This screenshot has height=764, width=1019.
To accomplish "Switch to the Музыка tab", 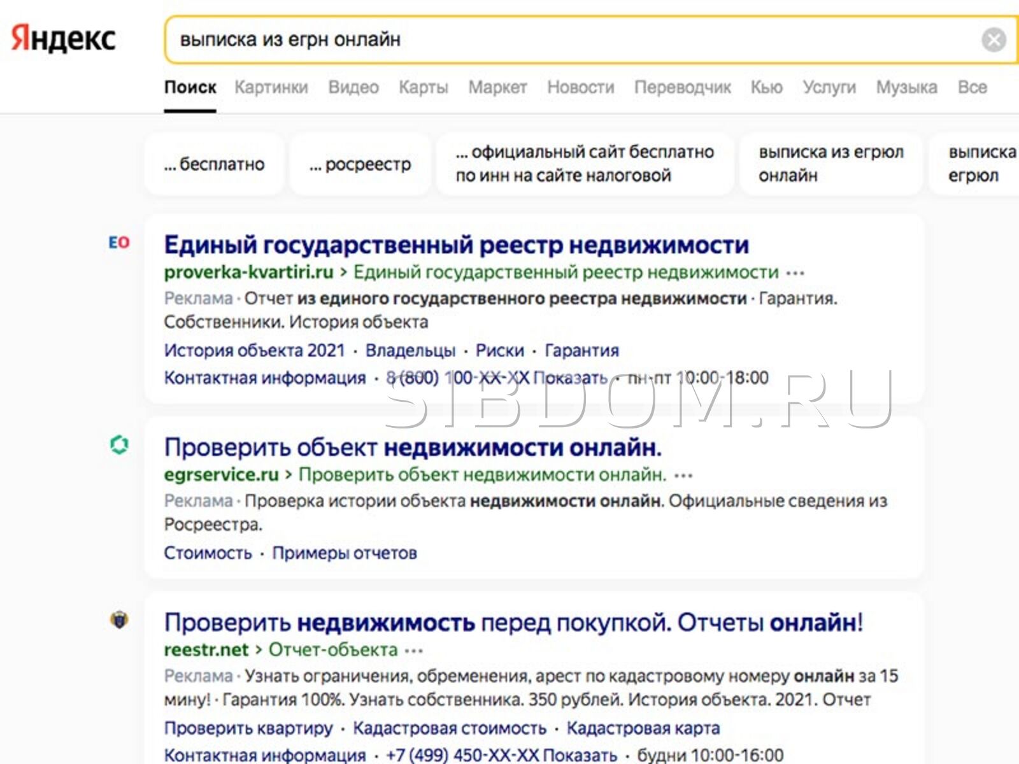I will (x=907, y=87).
